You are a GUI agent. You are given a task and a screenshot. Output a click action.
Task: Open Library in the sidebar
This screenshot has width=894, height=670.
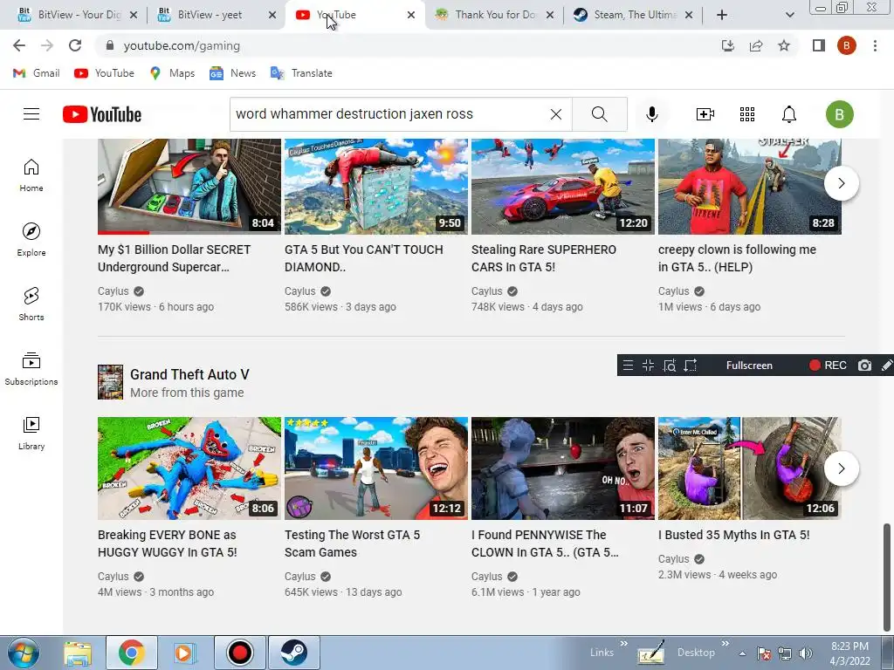pyautogui.click(x=31, y=433)
